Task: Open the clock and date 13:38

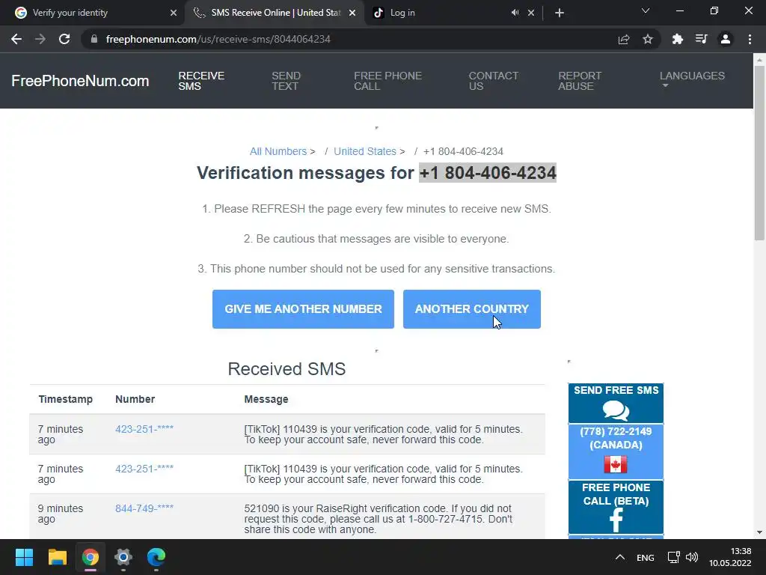Action: pyautogui.click(x=730, y=557)
